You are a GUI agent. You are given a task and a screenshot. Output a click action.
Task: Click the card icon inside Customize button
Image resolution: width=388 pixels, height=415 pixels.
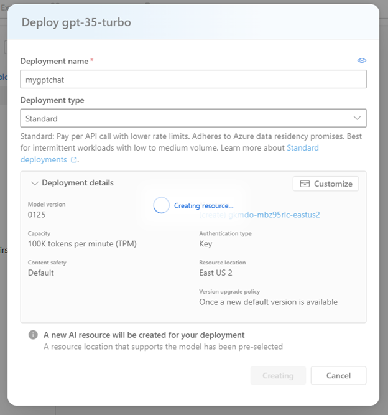(305, 184)
